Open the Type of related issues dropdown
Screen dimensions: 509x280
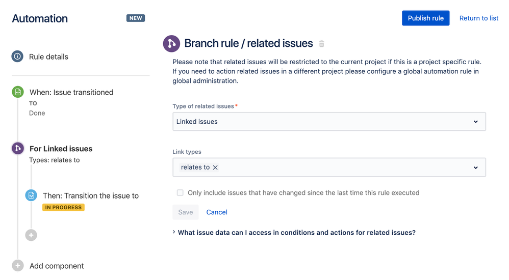pos(329,122)
